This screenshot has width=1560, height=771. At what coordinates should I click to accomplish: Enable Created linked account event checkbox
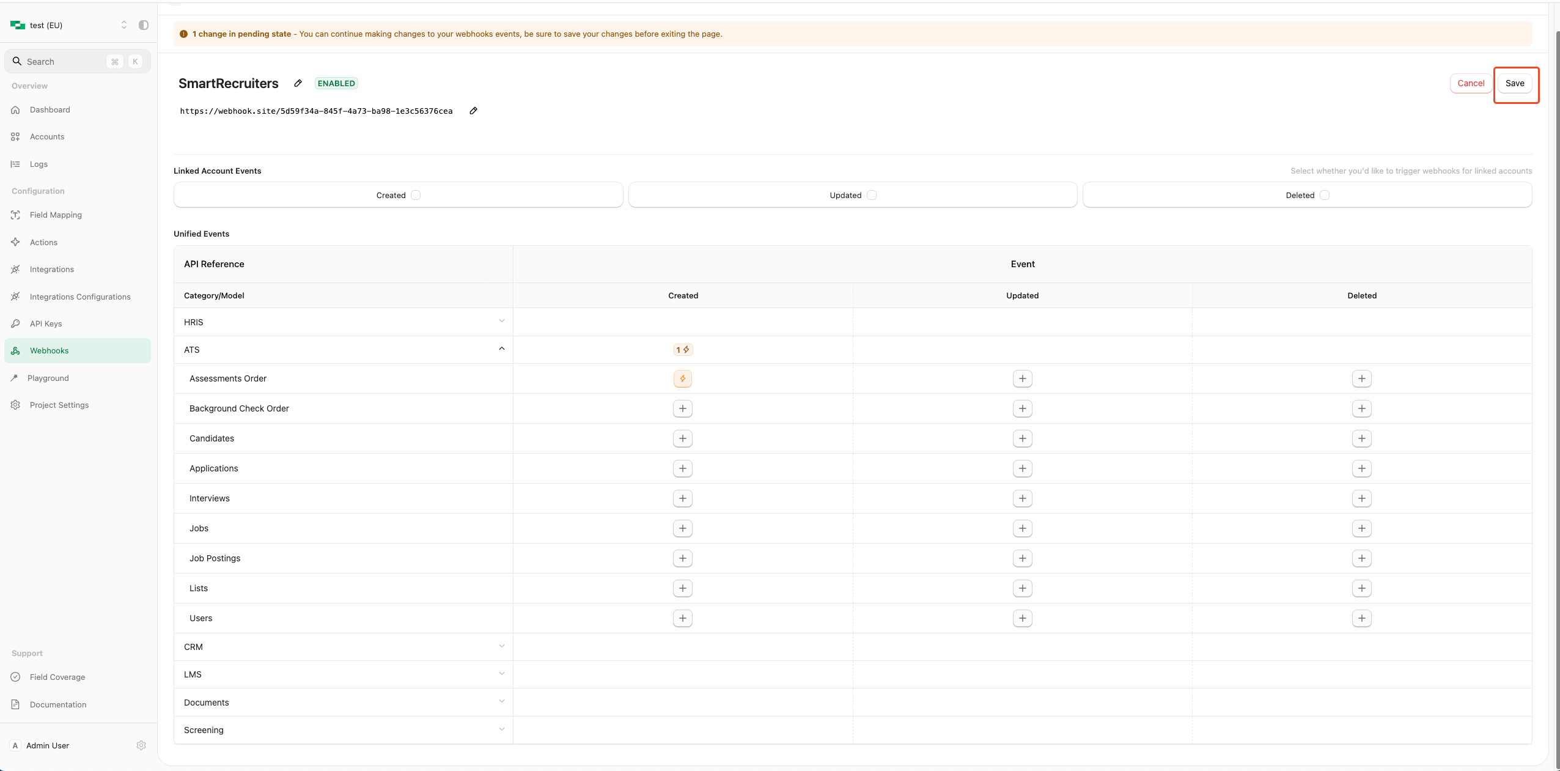(x=416, y=195)
